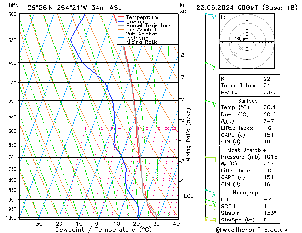Screen dimensions: 302x233
Task: Click the cyan wind barb at 850 hPa
Action: coord(210,192)
